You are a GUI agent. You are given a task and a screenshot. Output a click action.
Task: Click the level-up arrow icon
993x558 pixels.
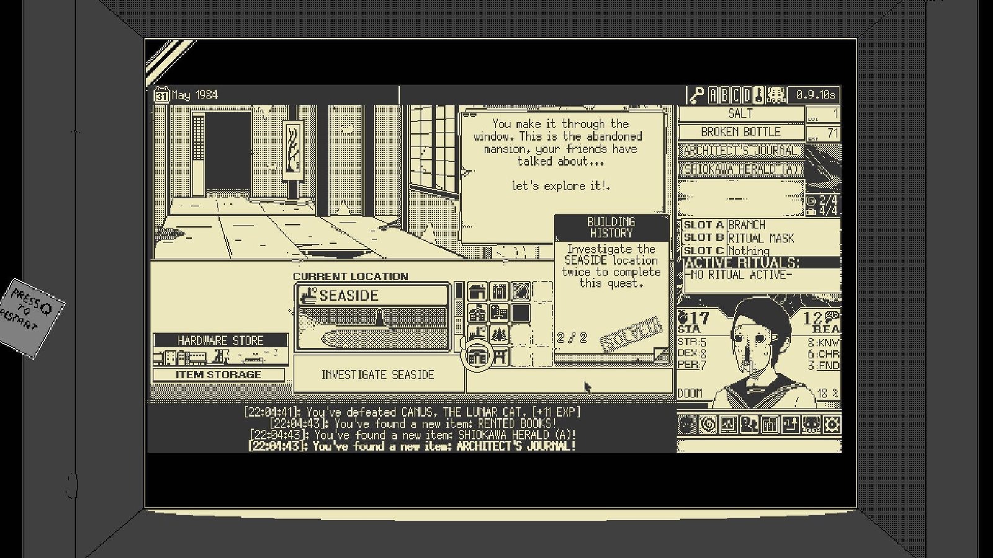pos(791,425)
